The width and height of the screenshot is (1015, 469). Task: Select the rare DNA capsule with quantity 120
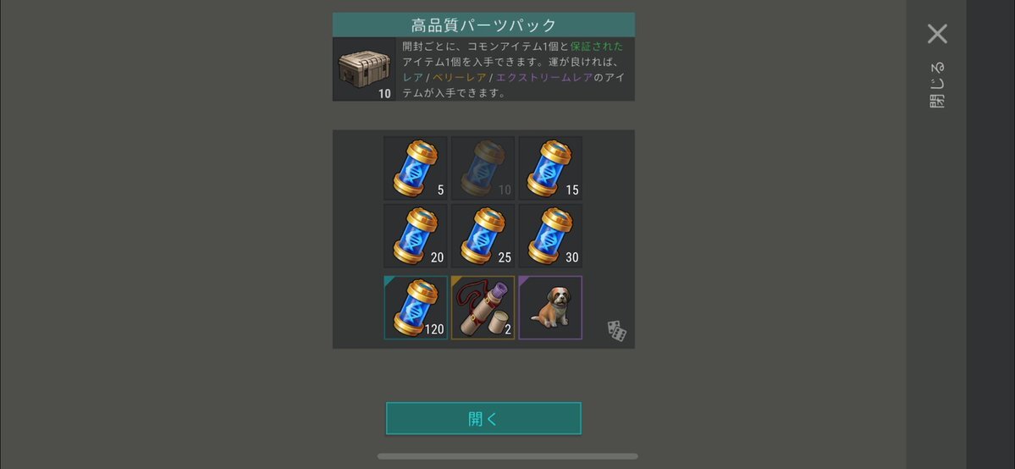tap(416, 307)
